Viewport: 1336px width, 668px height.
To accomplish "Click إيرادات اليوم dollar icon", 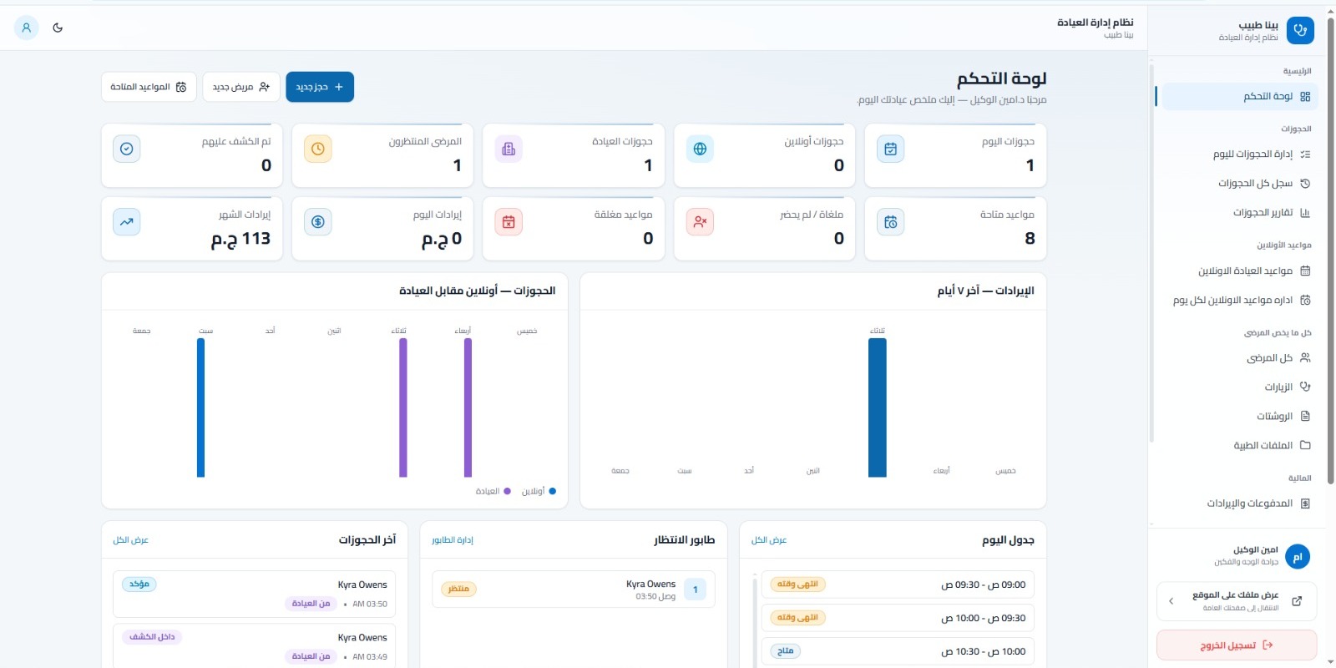I will (x=318, y=222).
